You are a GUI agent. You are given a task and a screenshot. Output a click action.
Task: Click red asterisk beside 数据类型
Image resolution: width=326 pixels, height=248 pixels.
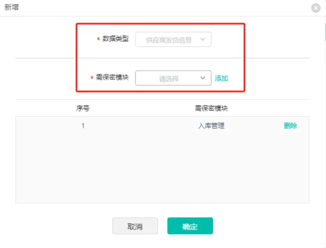99,39
